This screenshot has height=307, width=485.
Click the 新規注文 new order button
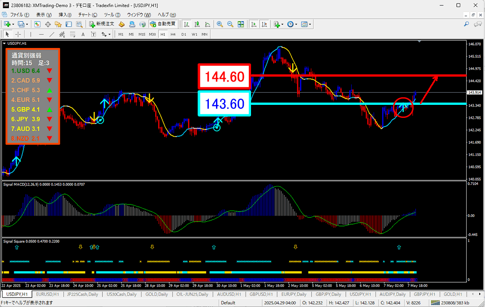tap(102, 24)
